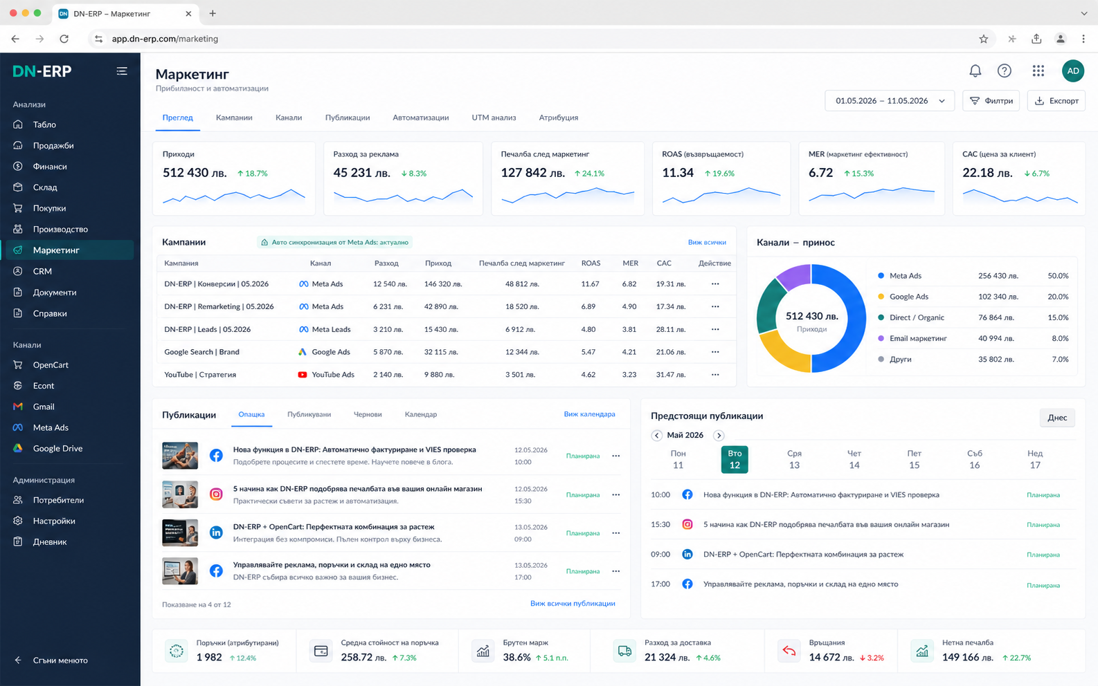
Task: Open actions menu for DN-ERP Remarketing campaign
Action: (715, 306)
